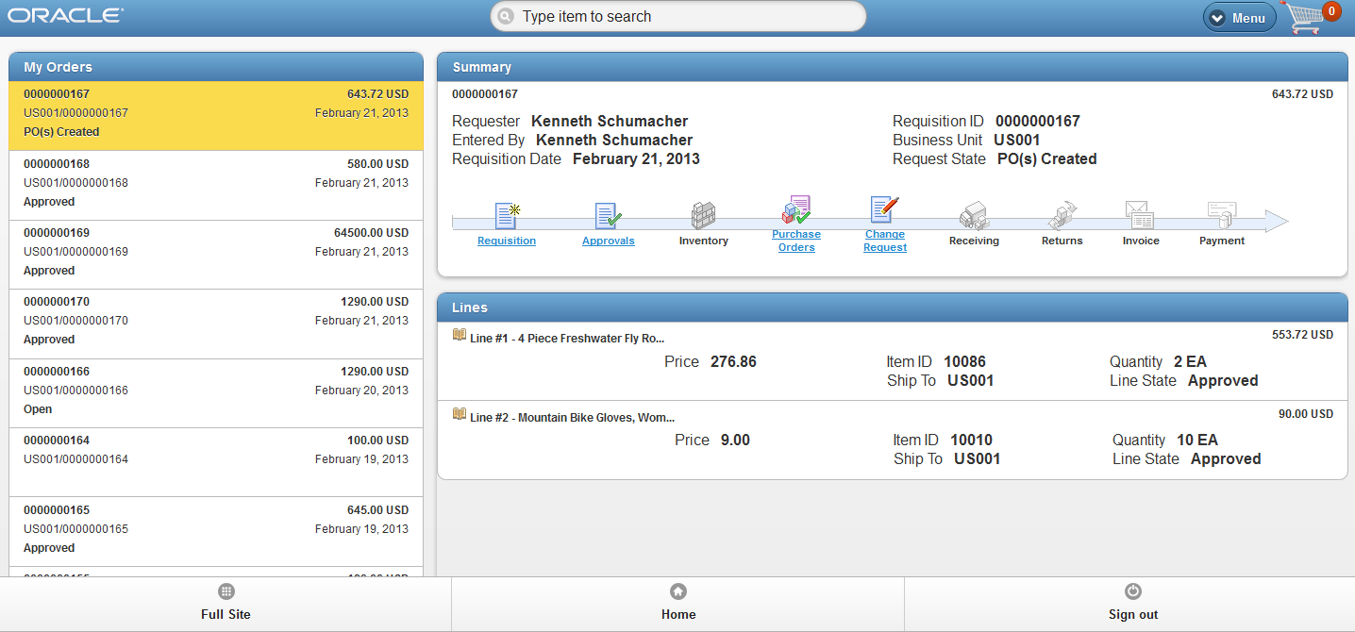Image resolution: width=1355 pixels, height=632 pixels.
Task: Click the Change Request stage icon
Action: (885, 210)
